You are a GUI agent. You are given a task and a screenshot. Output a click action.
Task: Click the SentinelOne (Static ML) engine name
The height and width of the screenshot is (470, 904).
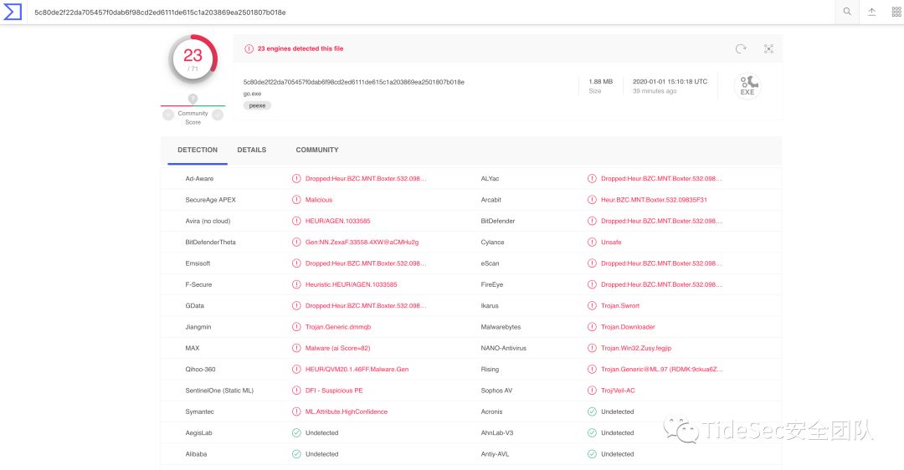[219, 391]
